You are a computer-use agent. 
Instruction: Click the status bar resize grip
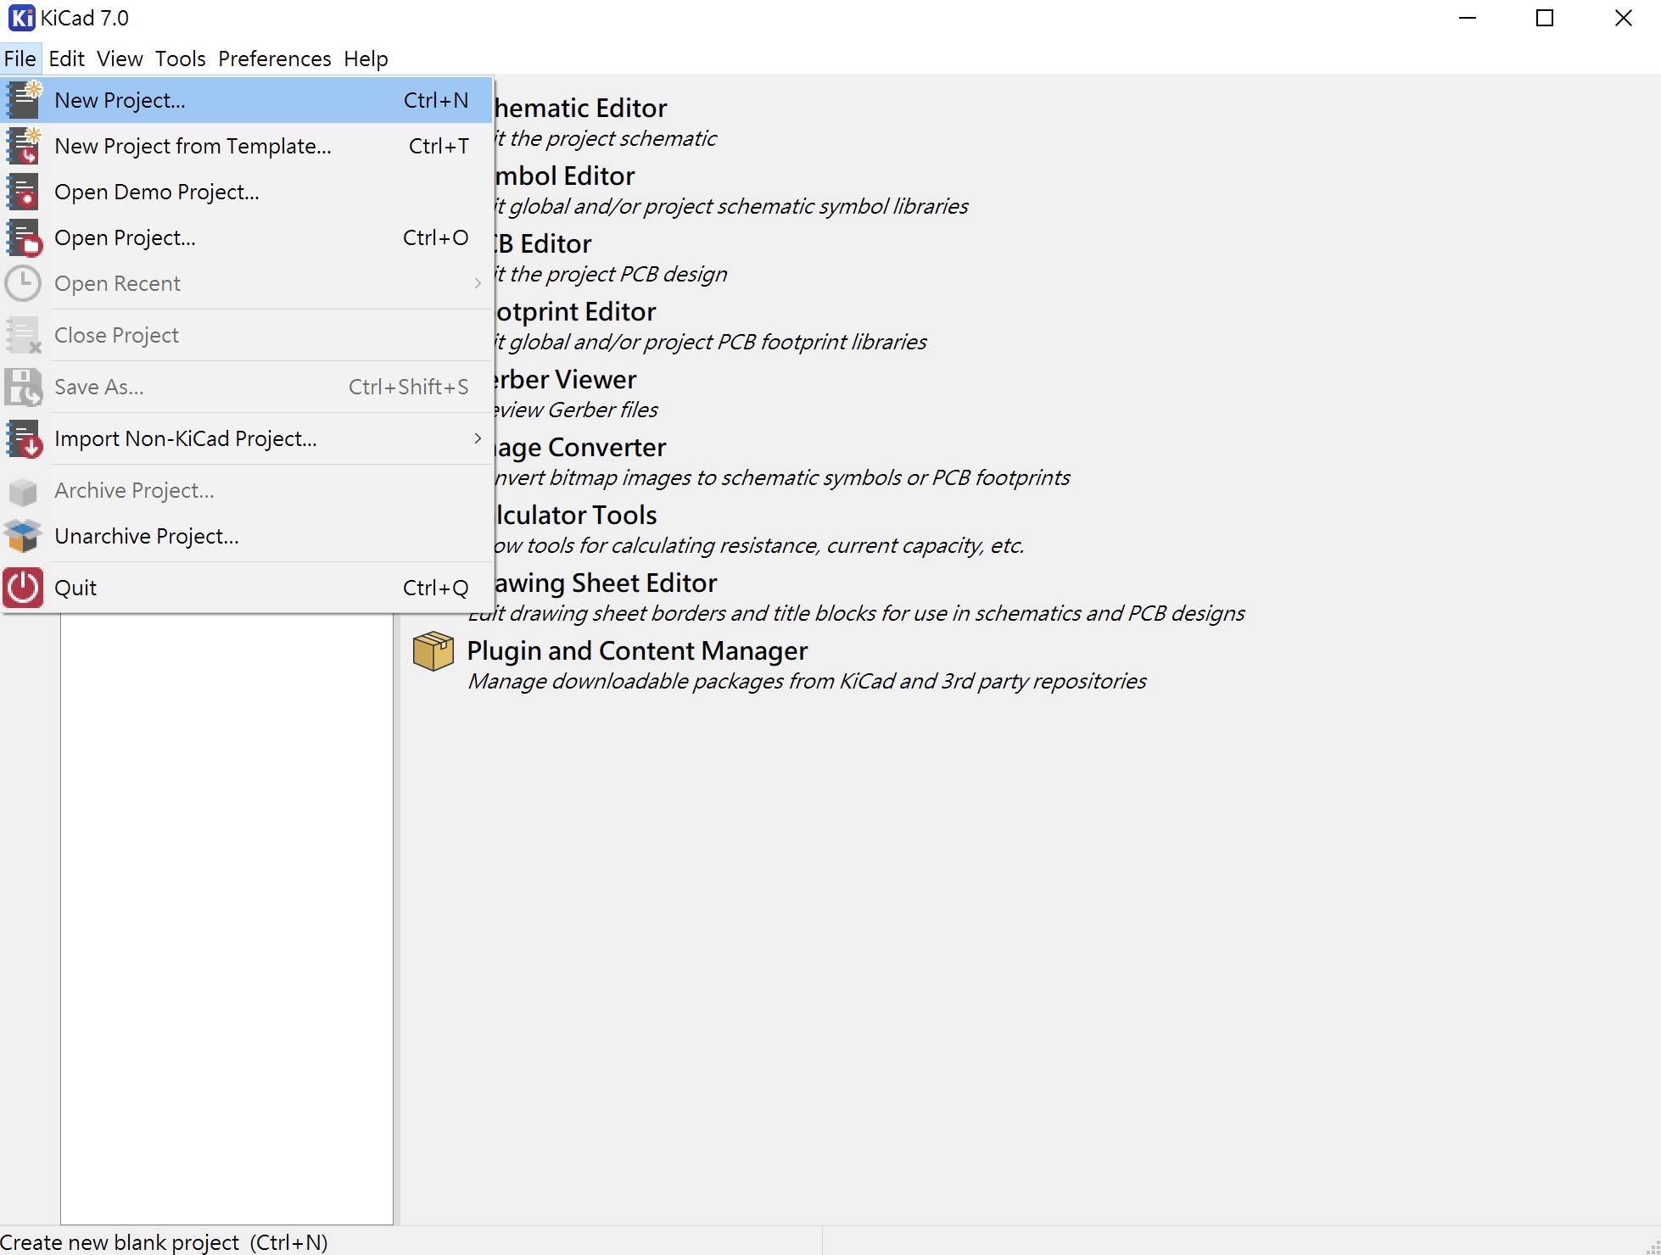tap(1652, 1246)
